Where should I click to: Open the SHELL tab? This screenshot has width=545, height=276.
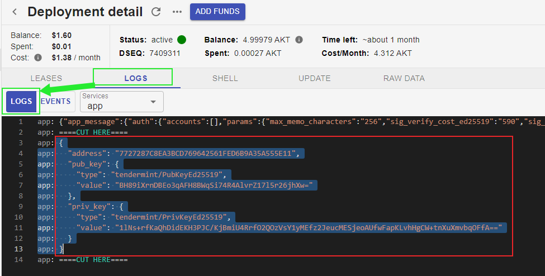[225, 78]
